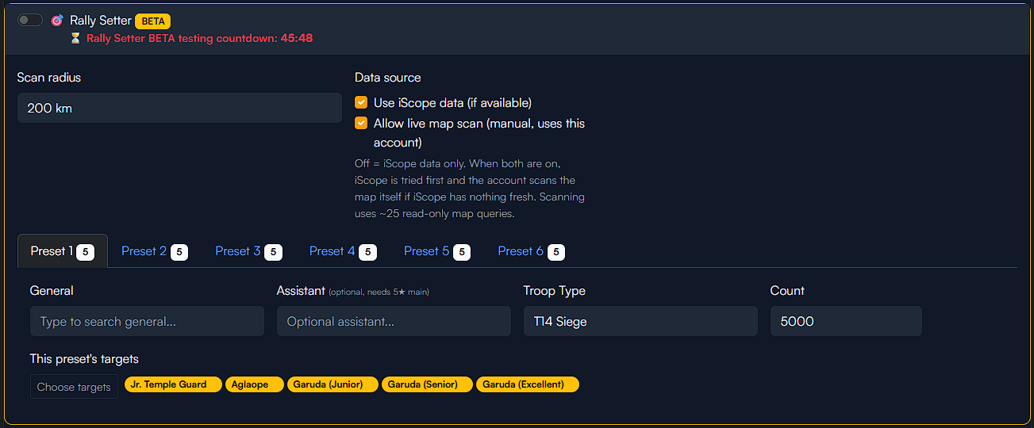The height and width of the screenshot is (428, 1034).
Task: Click the Rally Setter BETA testing countdown text
Action: pos(199,38)
